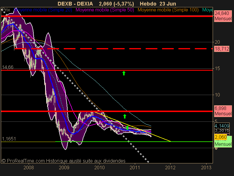Click the 2010 year label on time axis
Screen dimensions: 234x176
pyautogui.click(x=99, y=167)
